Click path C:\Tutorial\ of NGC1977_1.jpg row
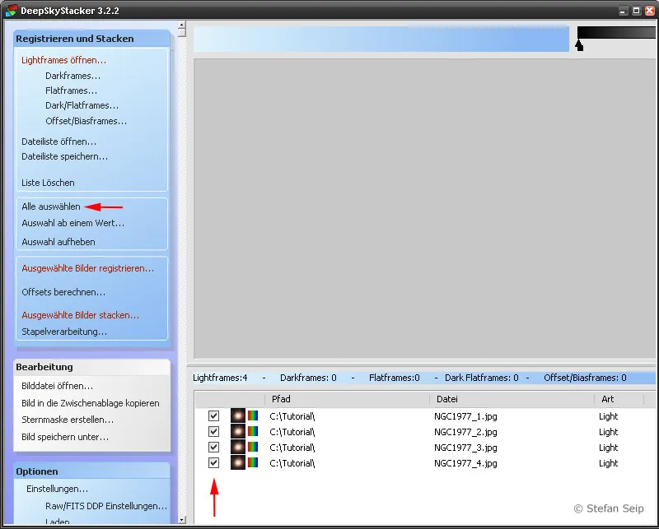 pos(292,416)
